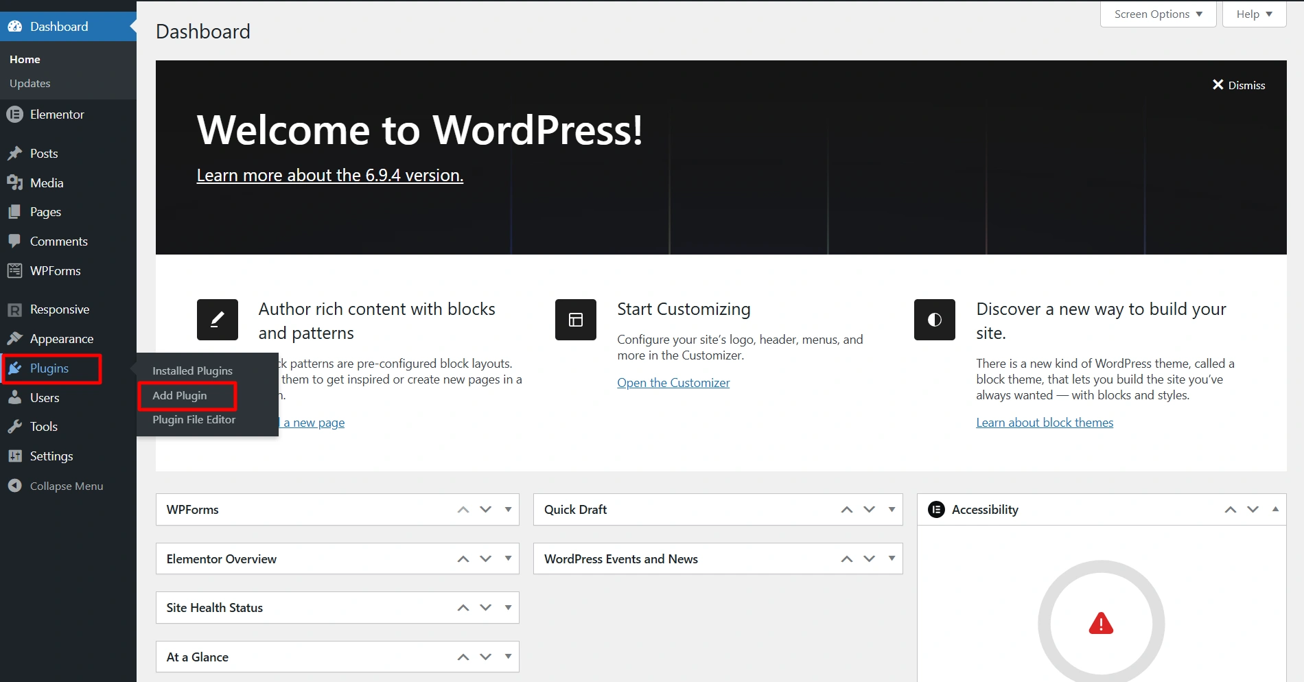Image resolution: width=1304 pixels, height=682 pixels.
Task: Open the Settings menu label
Action: coord(51,456)
